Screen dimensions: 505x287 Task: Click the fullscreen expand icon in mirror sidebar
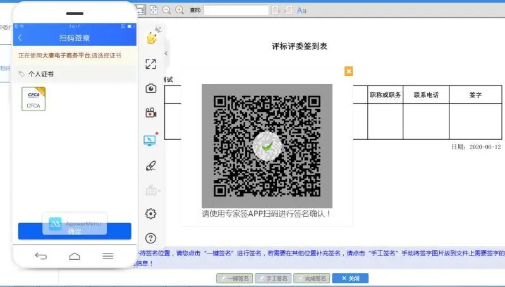pos(150,64)
